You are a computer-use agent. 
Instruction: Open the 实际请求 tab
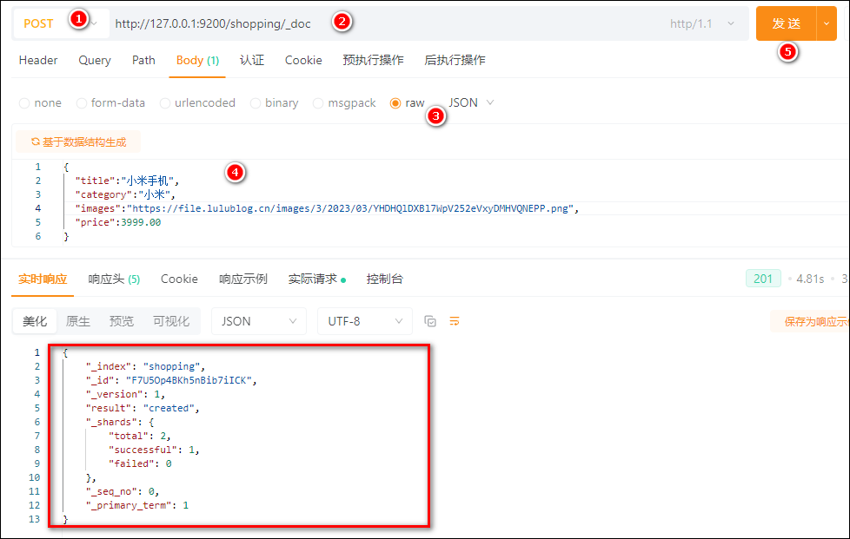[x=316, y=279]
